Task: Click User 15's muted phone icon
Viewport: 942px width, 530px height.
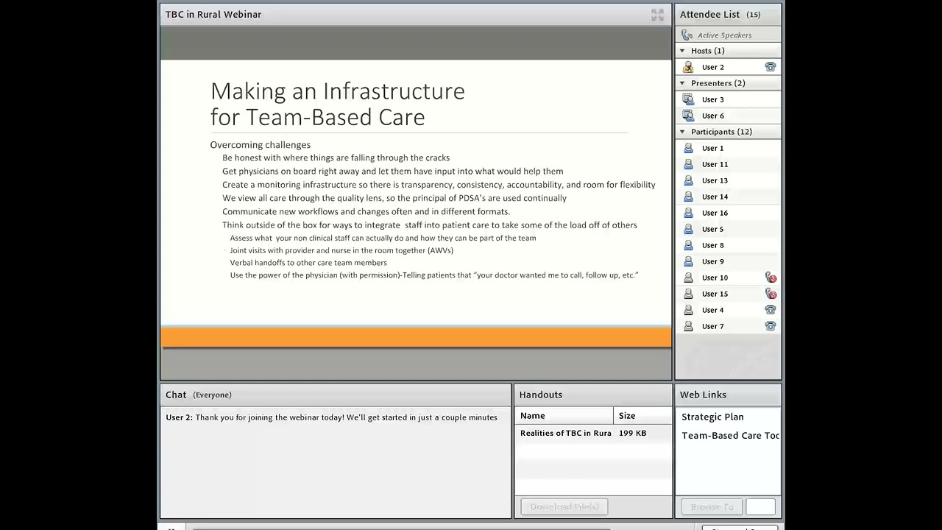Action: [x=771, y=294]
